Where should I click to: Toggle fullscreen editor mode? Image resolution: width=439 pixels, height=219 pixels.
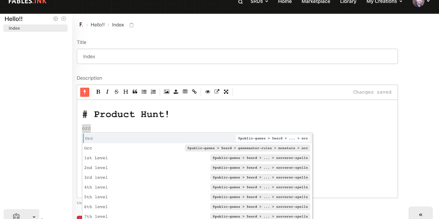pos(226,92)
